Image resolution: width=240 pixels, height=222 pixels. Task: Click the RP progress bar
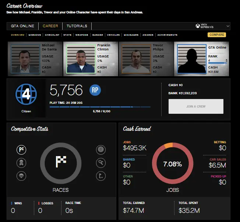(x=100, y=107)
